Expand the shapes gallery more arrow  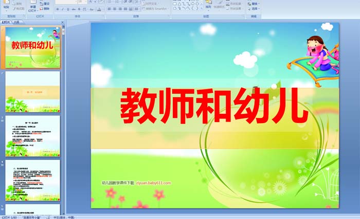(x=202, y=9)
